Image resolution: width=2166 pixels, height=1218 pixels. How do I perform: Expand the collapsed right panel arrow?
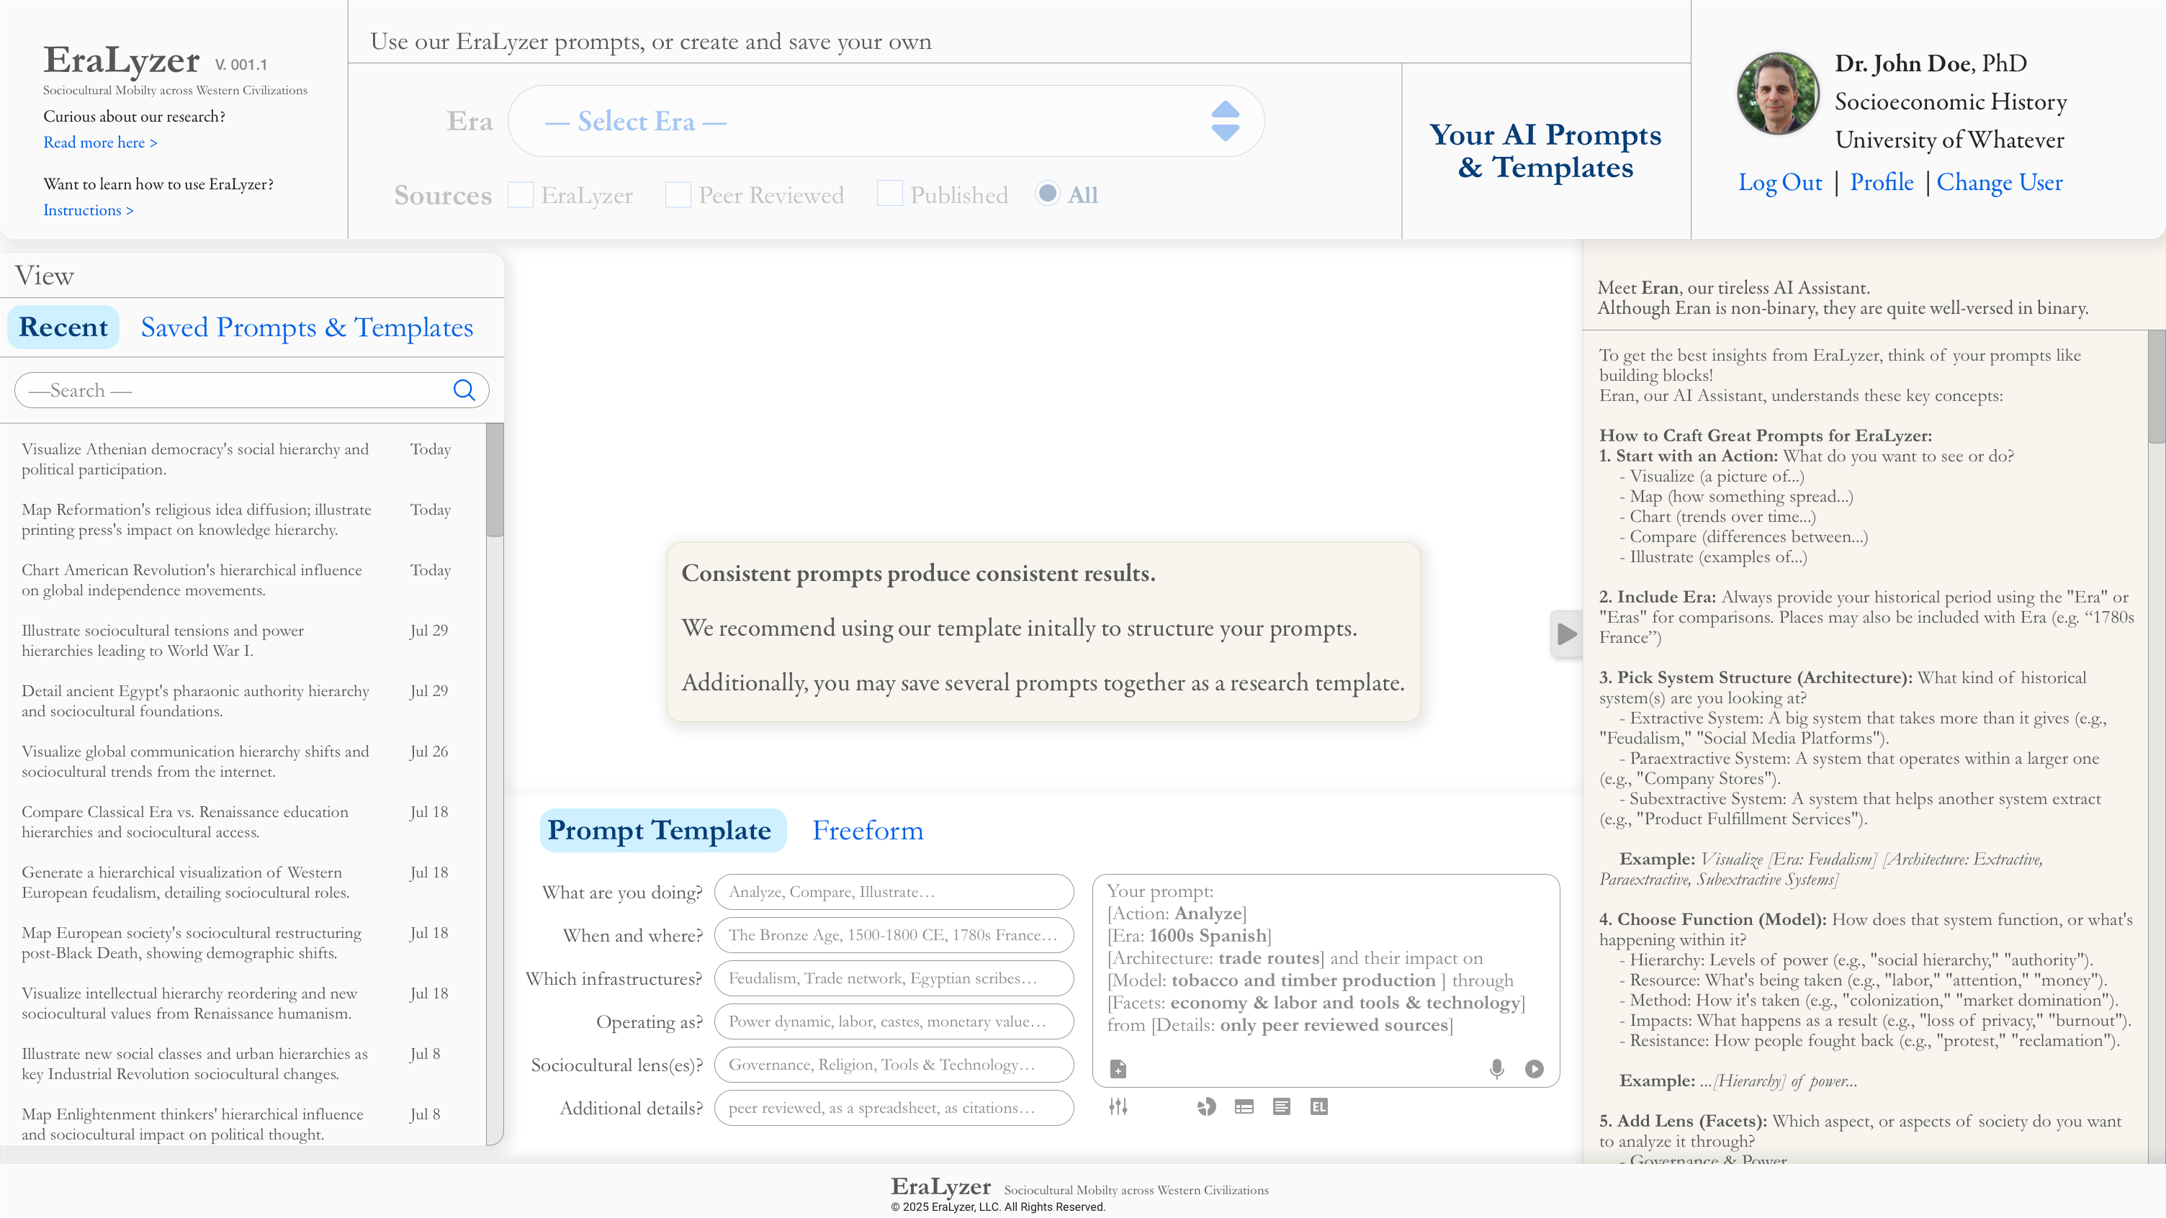click(x=1565, y=635)
